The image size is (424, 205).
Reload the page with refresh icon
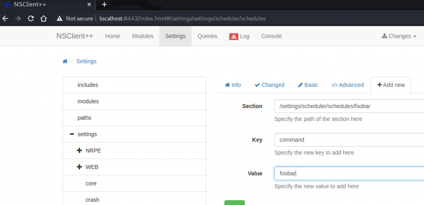click(31, 18)
